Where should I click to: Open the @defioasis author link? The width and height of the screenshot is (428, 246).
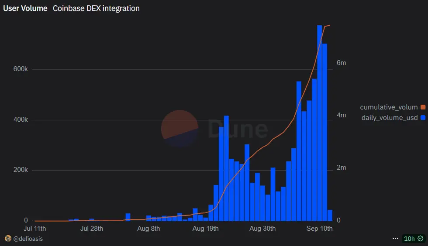28,239
